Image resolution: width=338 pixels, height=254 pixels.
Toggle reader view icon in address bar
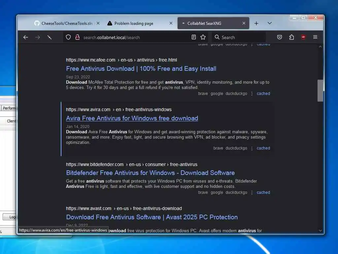pyautogui.click(x=193, y=37)
